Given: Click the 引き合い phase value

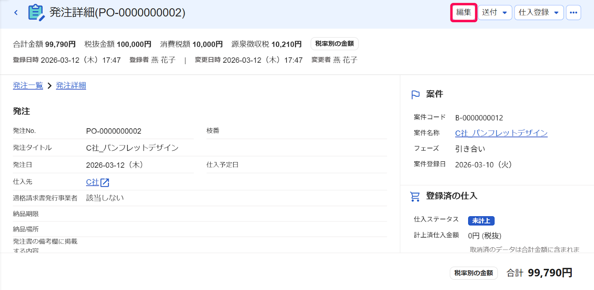Looking at the screenshot, I should pyautogui.click(x=470, y=149).
